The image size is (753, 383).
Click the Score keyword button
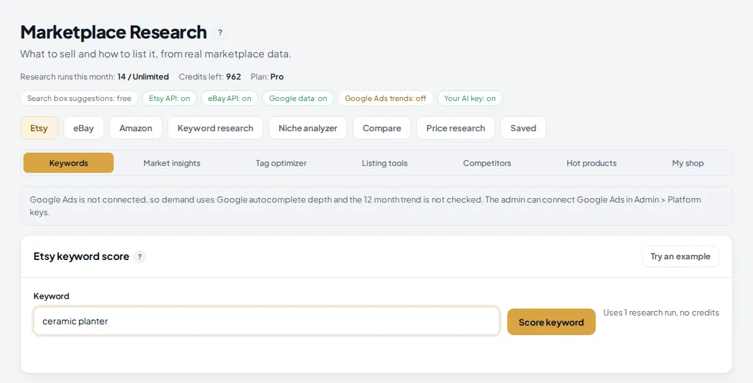[x=551, y=322]
